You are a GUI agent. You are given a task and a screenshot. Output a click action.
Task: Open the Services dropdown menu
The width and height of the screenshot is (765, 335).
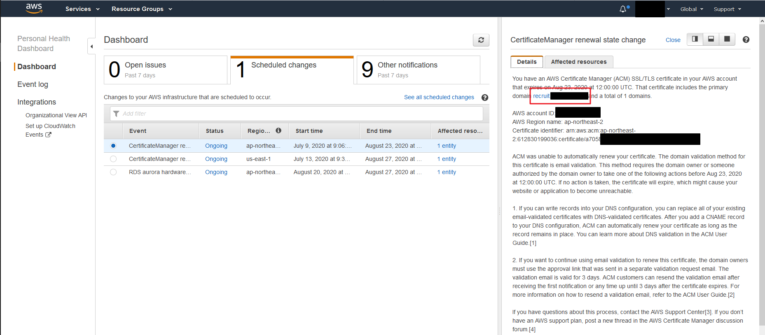(x=82, y=9)
